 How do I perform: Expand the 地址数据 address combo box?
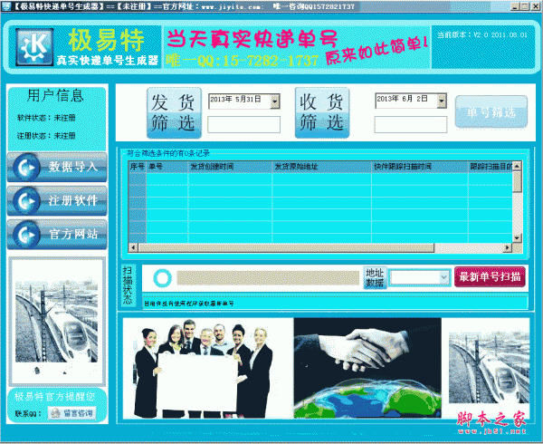tap(443, 277)
